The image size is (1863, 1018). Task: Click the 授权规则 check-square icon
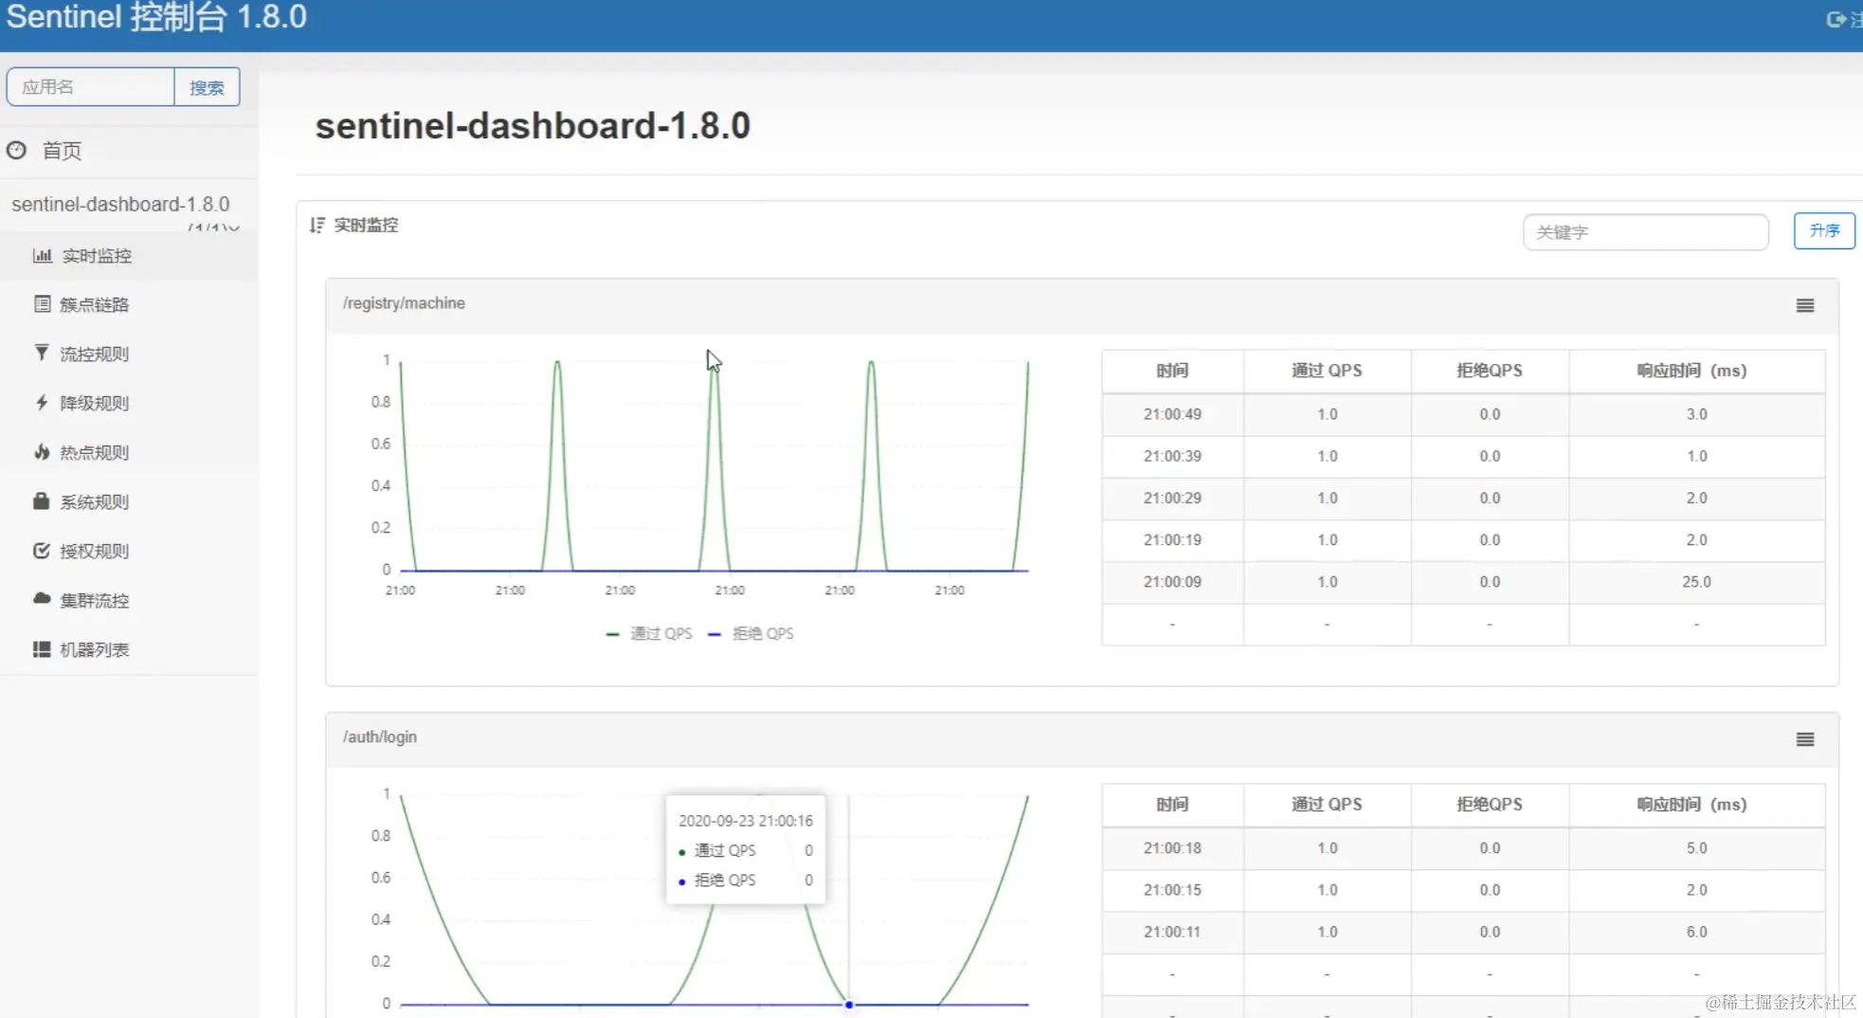(x=41, y=551)
